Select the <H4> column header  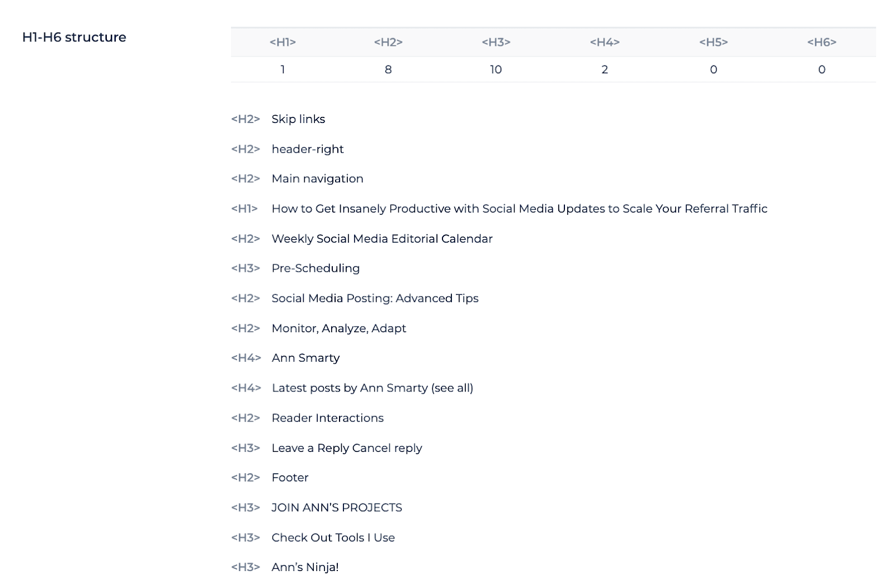pyautogui.click(x=605, y=42)
